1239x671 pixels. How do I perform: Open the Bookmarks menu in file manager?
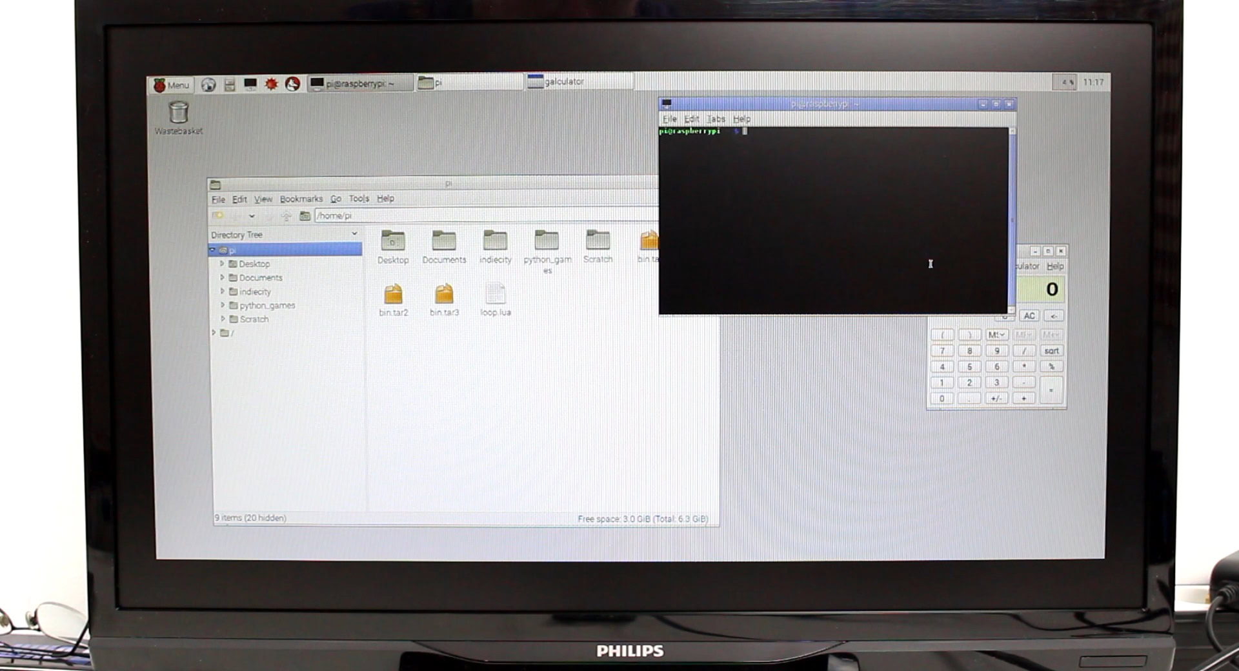click(x=301, y=199)
